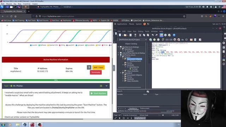This screenshot has height=127, width=226.
Task: Click the Enable Watch eye icon
Action: pyautogui.click(x=183, y=40)
